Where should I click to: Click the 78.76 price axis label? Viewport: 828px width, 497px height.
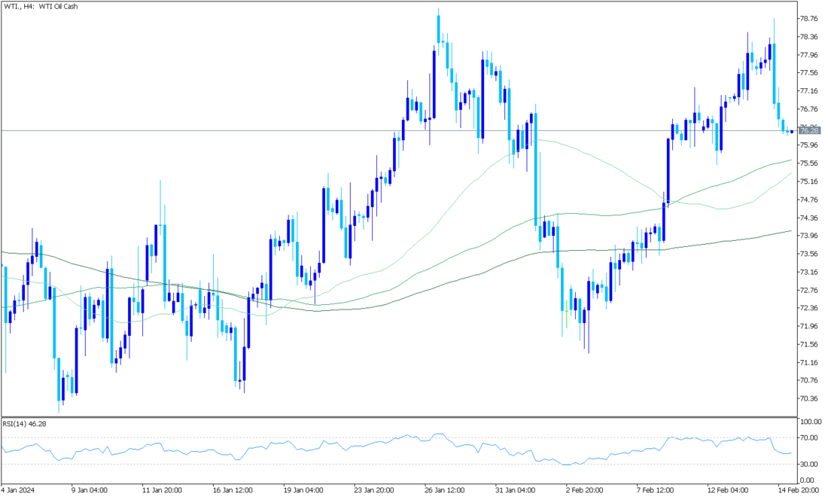click(809, 18)
